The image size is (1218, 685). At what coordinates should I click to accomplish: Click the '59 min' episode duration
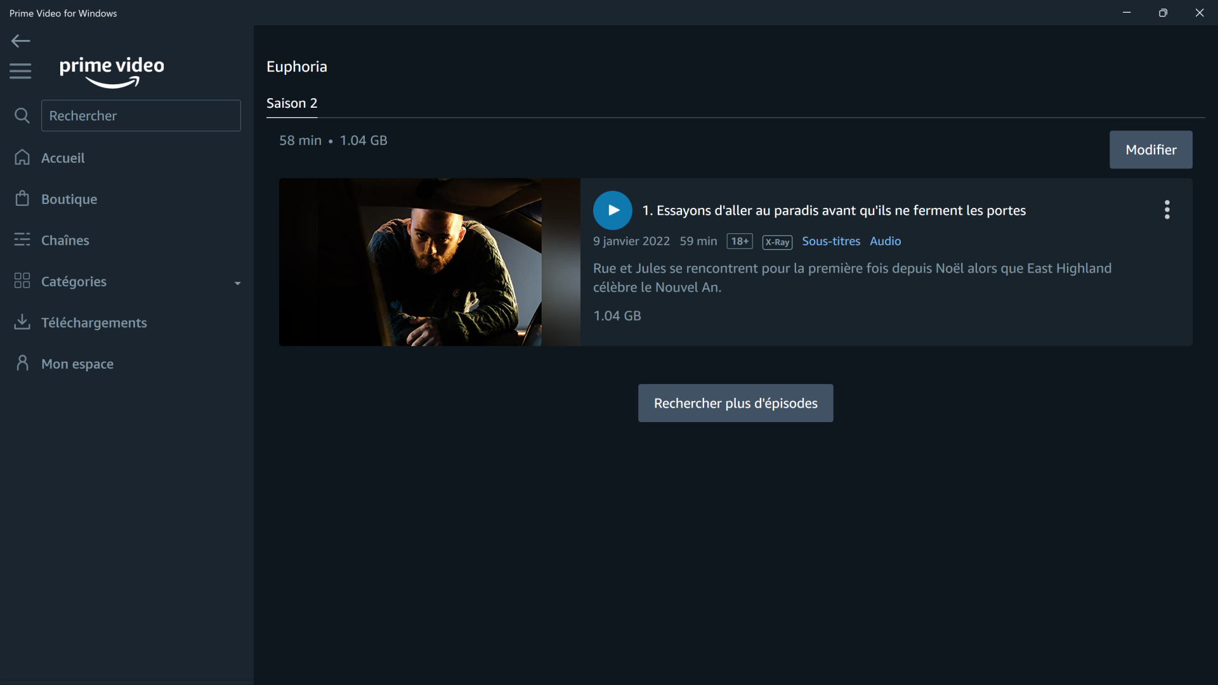698,241
